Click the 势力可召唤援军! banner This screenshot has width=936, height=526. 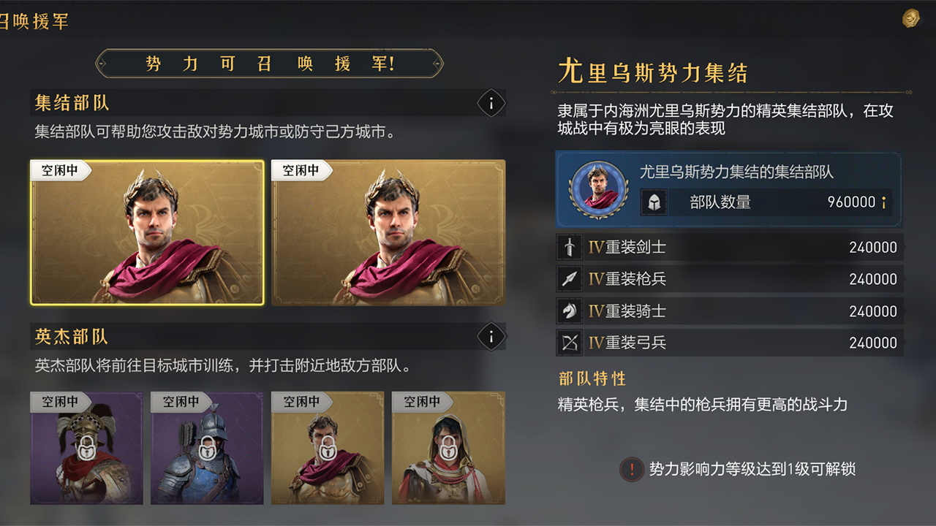[x=269, y=64]
